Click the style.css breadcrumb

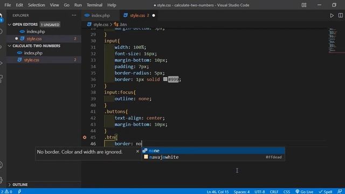[100, 24]
